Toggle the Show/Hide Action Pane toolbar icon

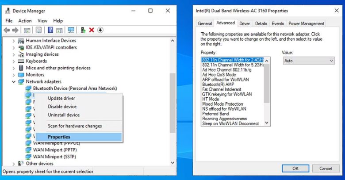click(59, 30)
